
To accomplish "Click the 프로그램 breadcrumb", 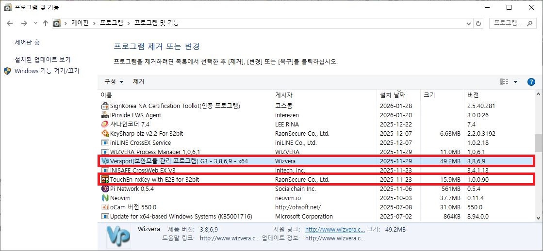I will click(x=112, y=23).
